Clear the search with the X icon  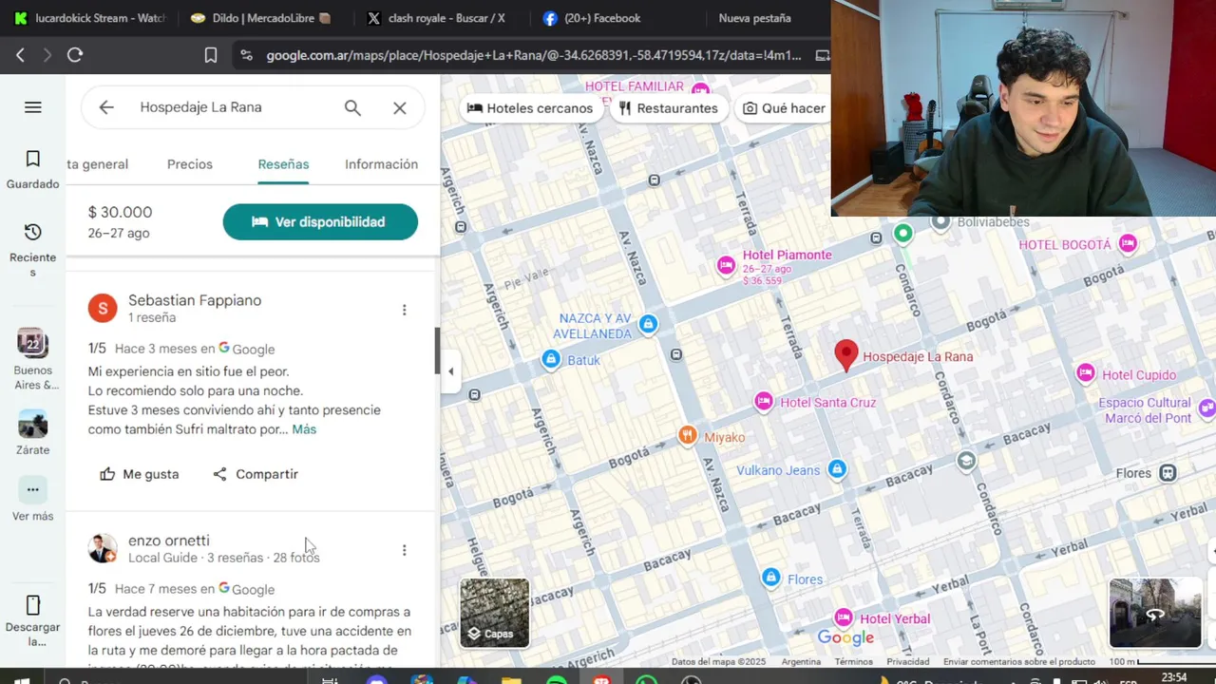(400, 107)
